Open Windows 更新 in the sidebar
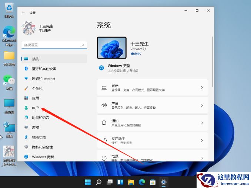The height and width of the screenshot is (188, 251). pyautogui.click(x=54, y=157)
